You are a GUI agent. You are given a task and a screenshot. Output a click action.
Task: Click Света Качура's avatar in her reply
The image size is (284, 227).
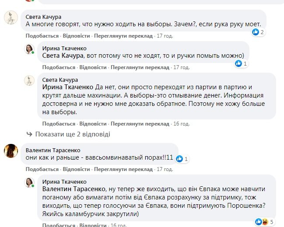click(30, 81)
